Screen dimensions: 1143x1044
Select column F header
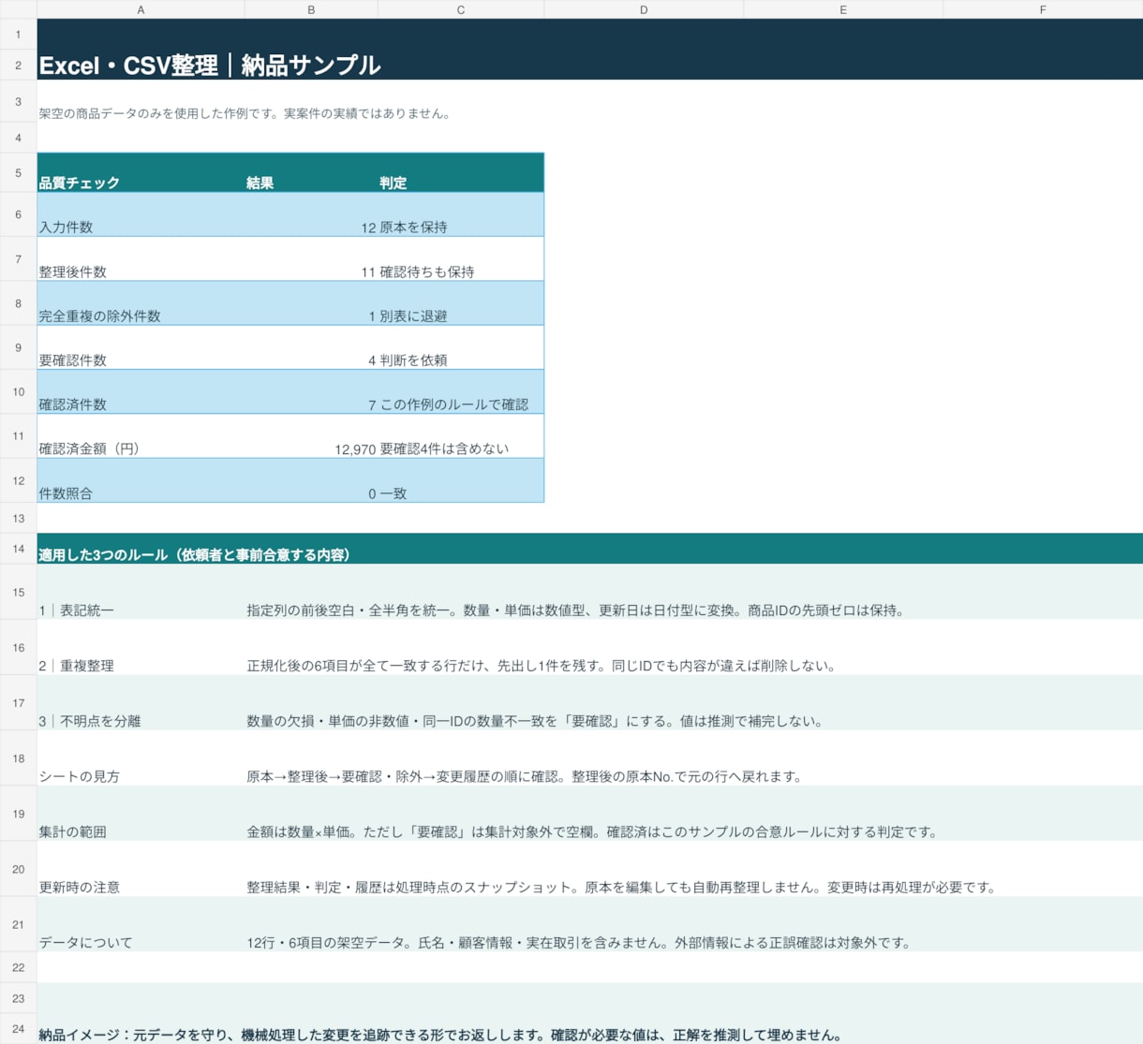point(1043,9)
